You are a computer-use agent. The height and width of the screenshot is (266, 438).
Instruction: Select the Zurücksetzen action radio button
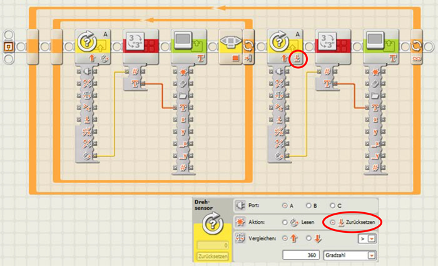(x=332, y=222)
